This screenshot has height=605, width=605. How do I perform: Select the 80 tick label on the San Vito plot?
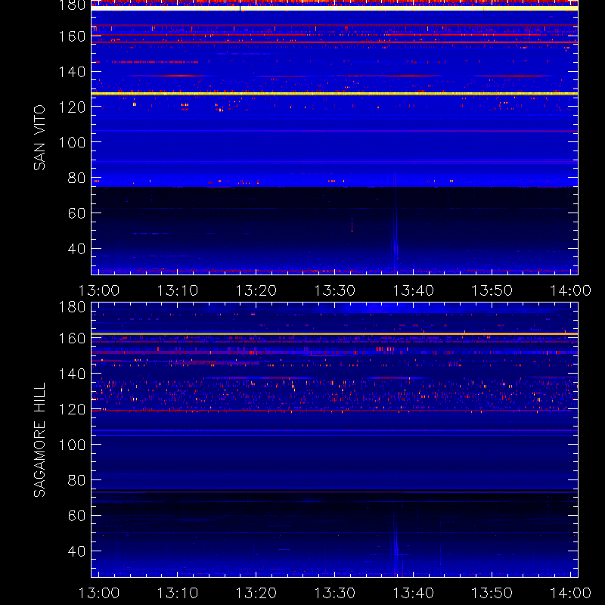pos(76,178)
